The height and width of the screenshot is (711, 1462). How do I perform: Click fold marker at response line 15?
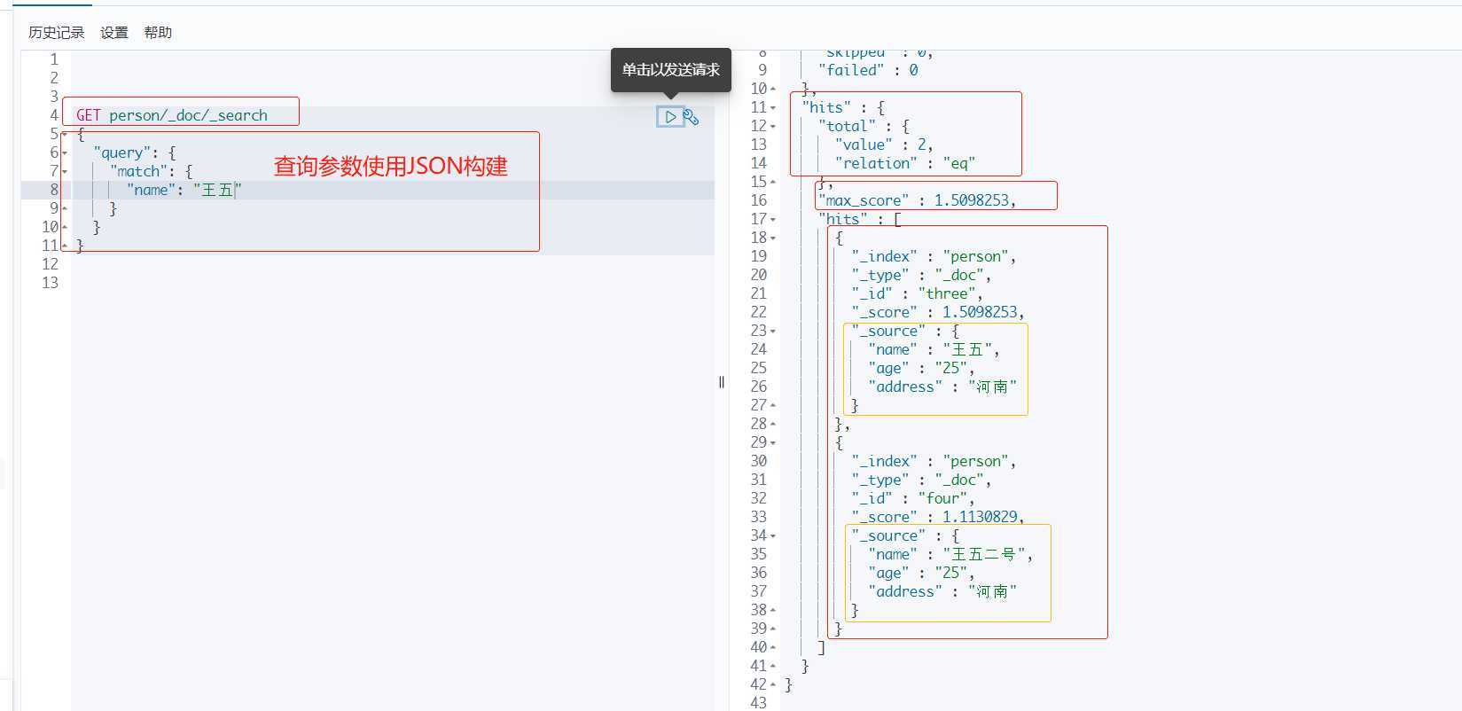(773, 182)
